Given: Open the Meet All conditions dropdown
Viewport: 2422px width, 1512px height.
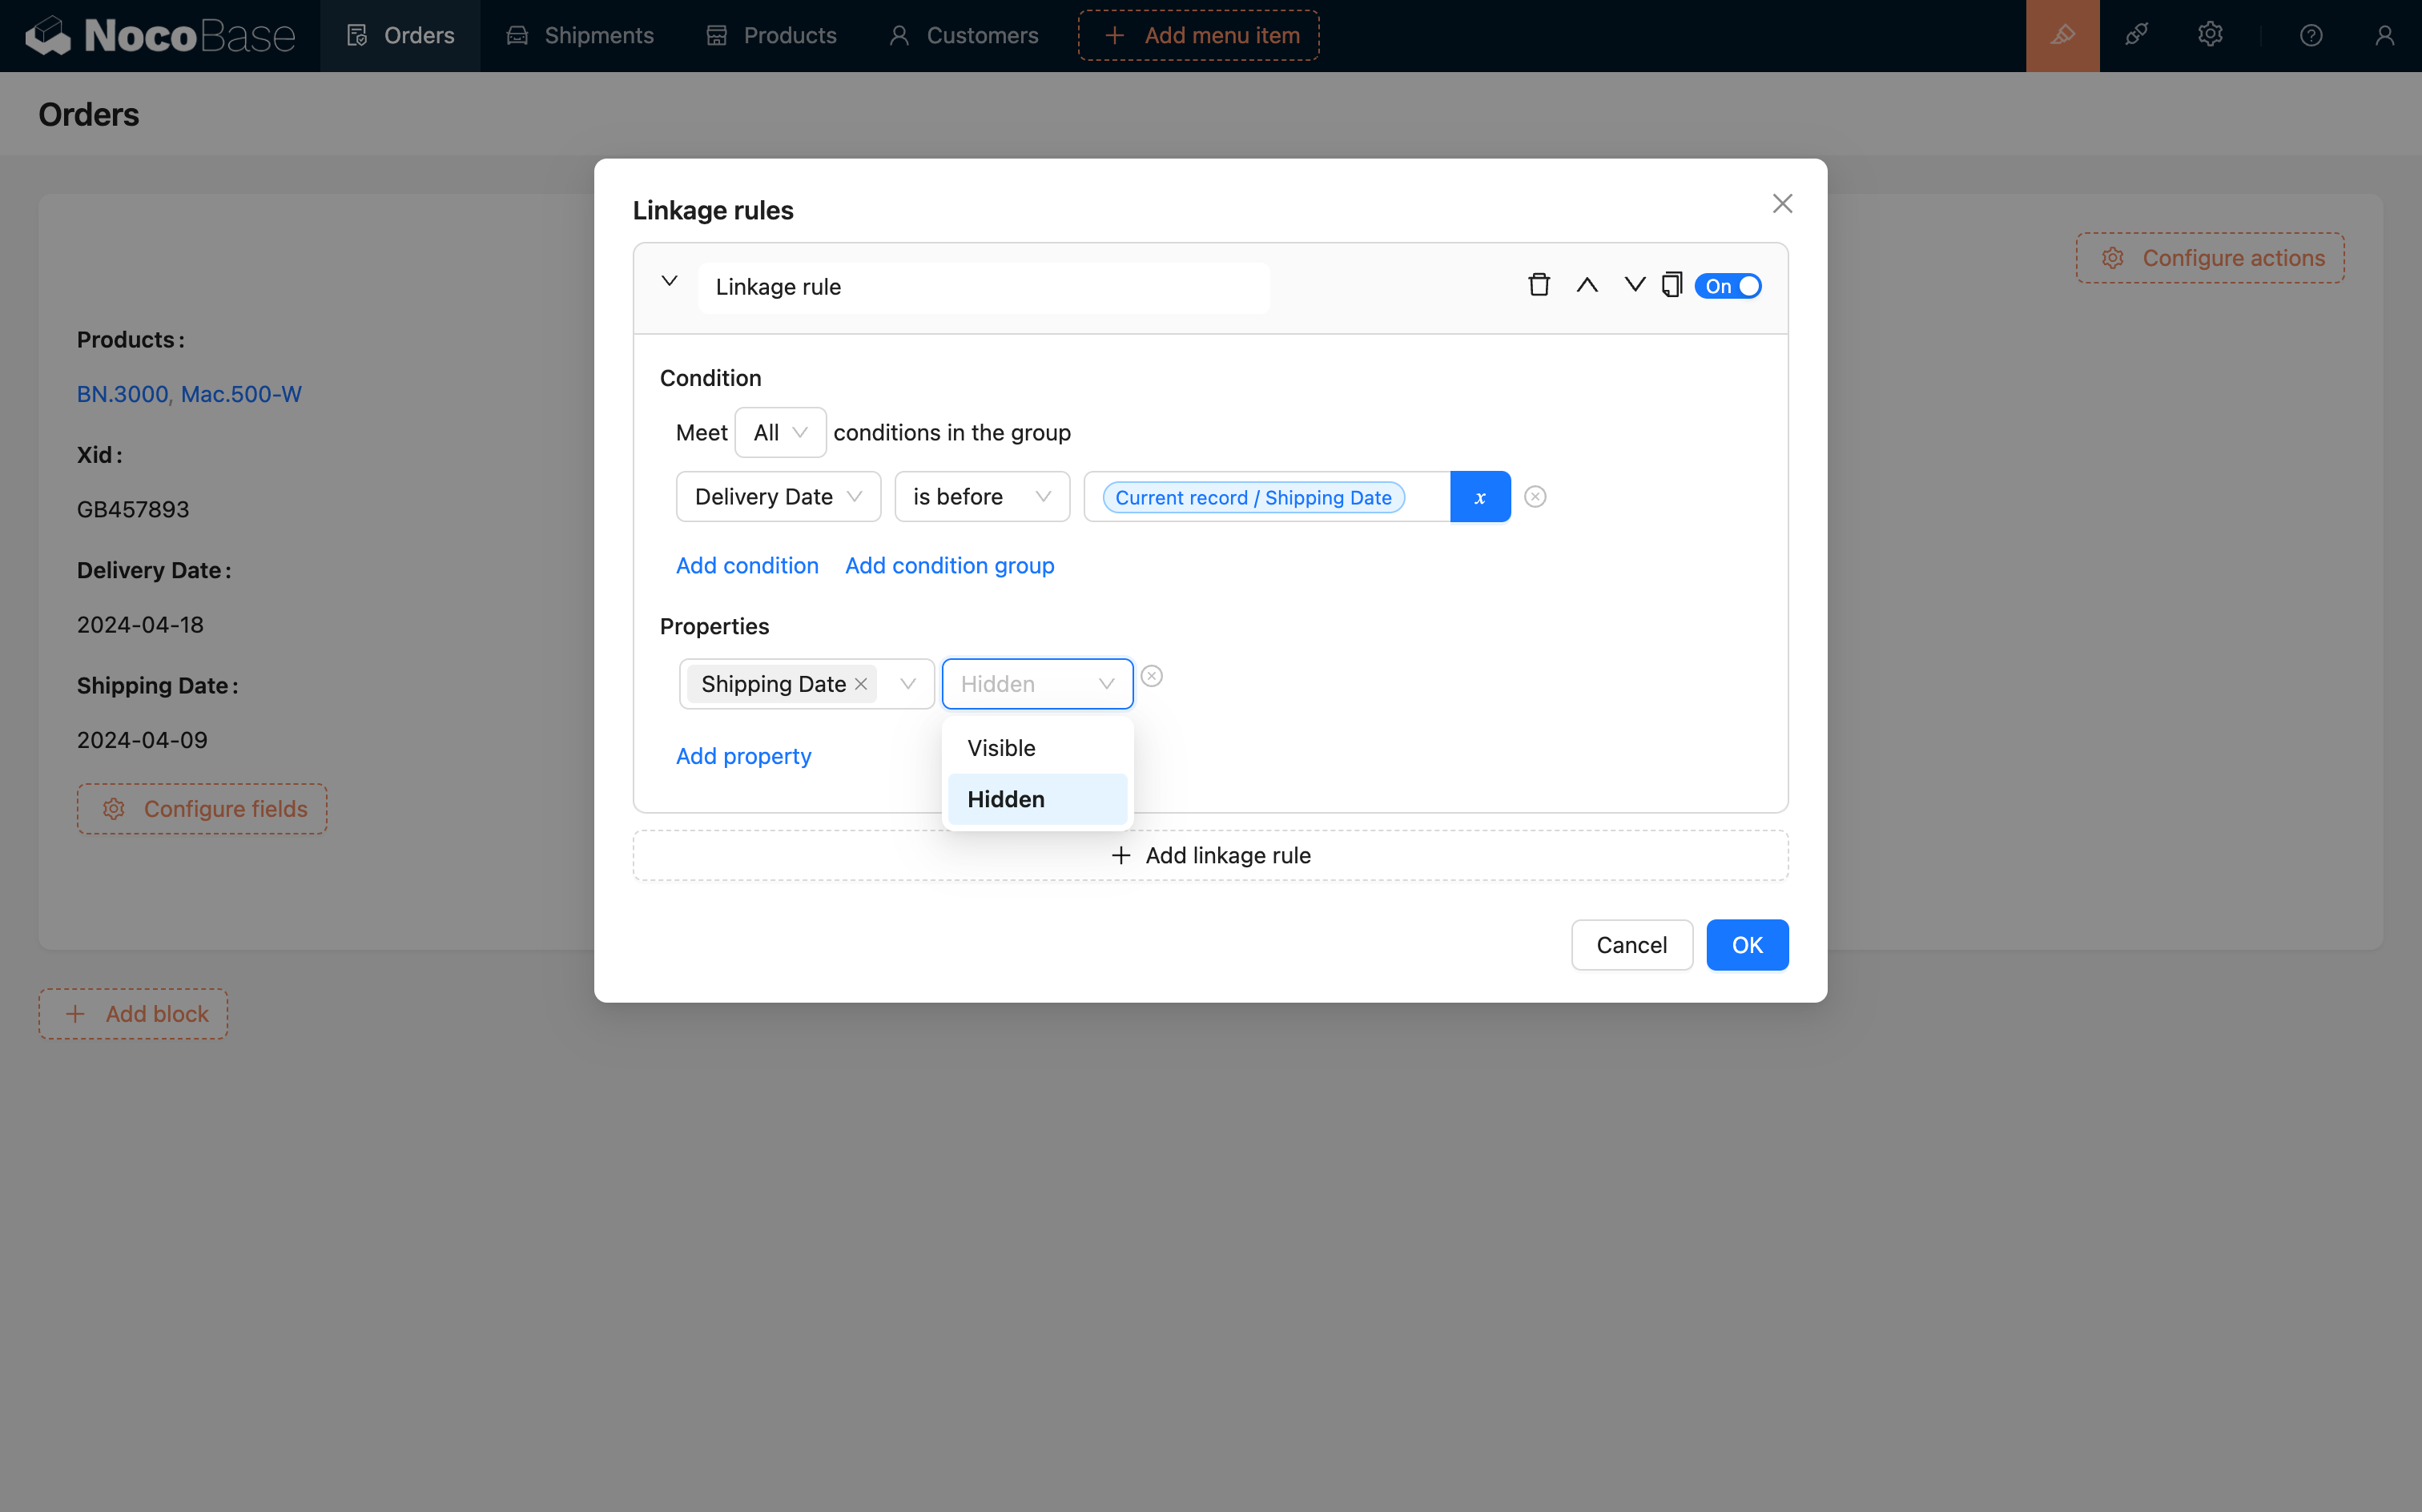Looking at the screenshot, I should (x=780, y=432).
